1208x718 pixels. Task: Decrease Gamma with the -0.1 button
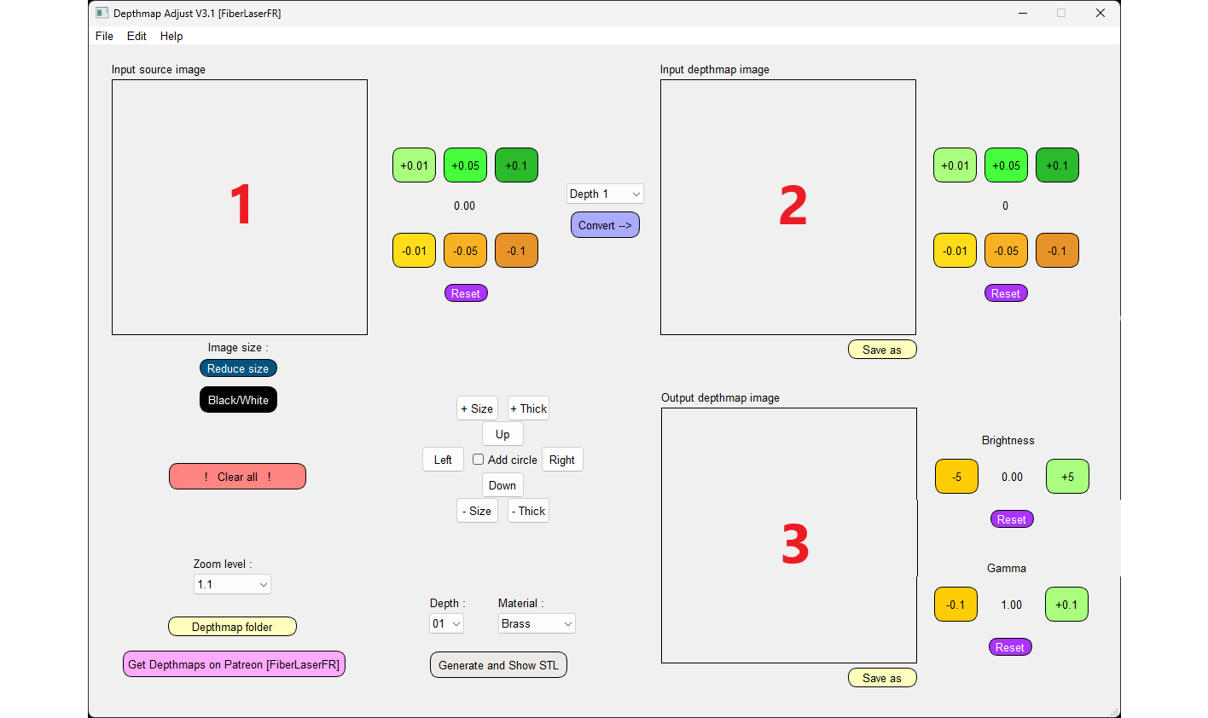point(955,605)
